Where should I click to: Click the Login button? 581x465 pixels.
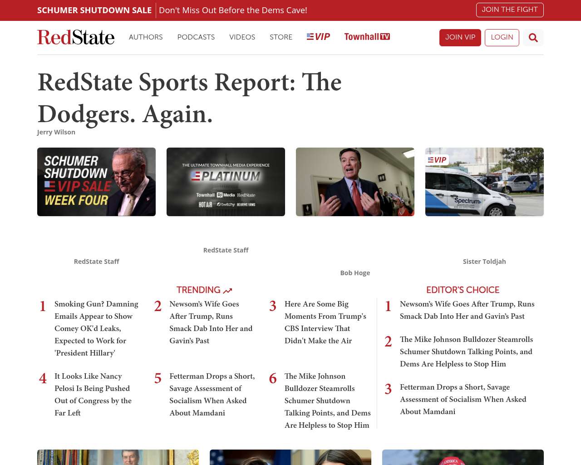click(x=502, y=38)
